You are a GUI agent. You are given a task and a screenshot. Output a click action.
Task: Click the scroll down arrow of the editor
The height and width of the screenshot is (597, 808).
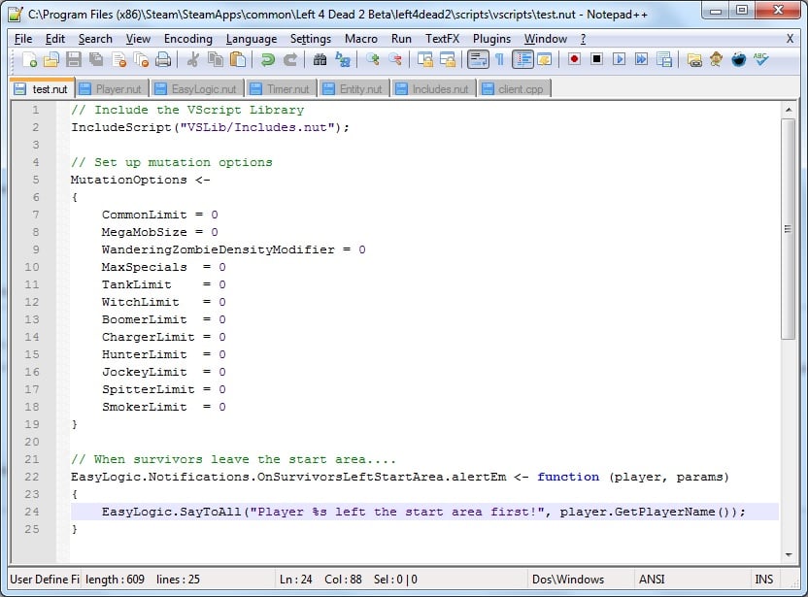789,554
